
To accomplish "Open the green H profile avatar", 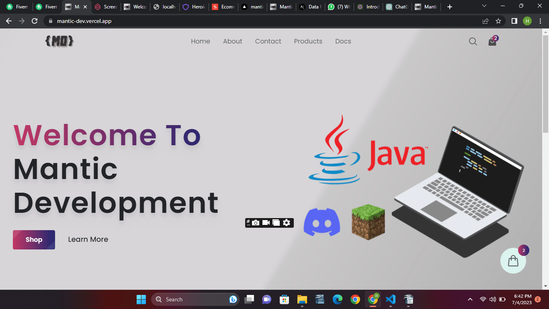I will coord(527,21).
